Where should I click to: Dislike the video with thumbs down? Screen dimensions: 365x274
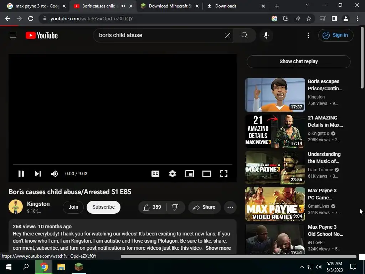[175, 207]
